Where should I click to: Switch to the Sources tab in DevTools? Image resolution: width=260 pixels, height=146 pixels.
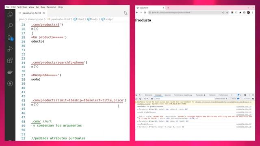pos(168,95)
